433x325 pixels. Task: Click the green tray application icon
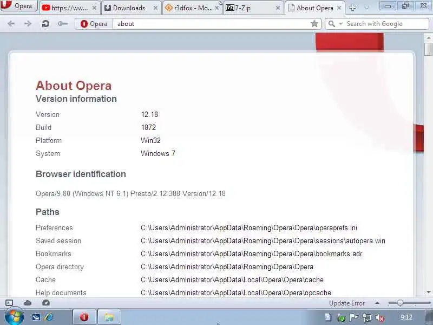coord(341,317)
